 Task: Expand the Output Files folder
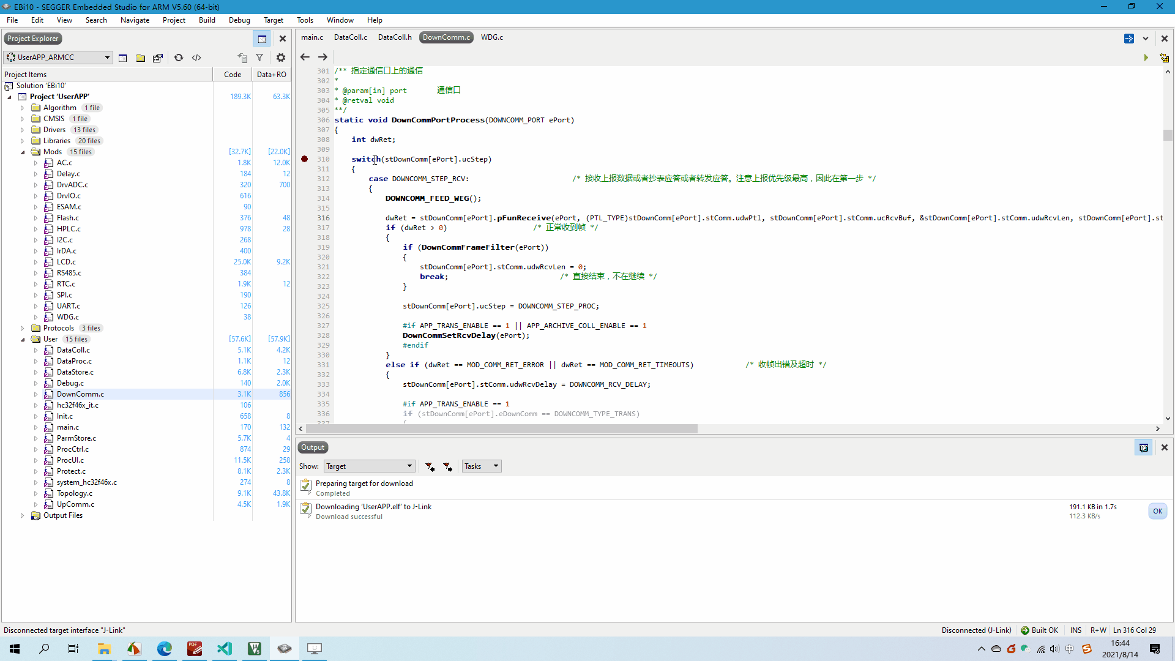[x=23, y=515]
